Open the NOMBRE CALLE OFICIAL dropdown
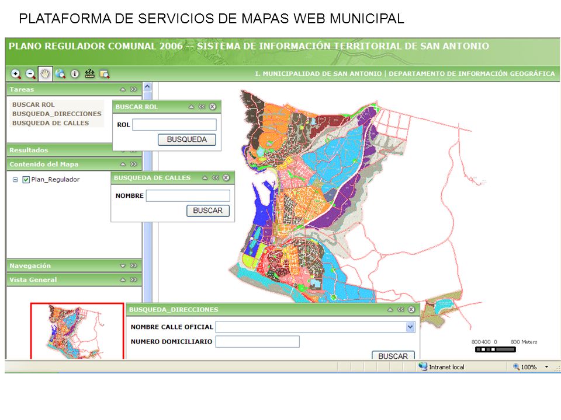This screenshot has width=561, height=420. 410,327
